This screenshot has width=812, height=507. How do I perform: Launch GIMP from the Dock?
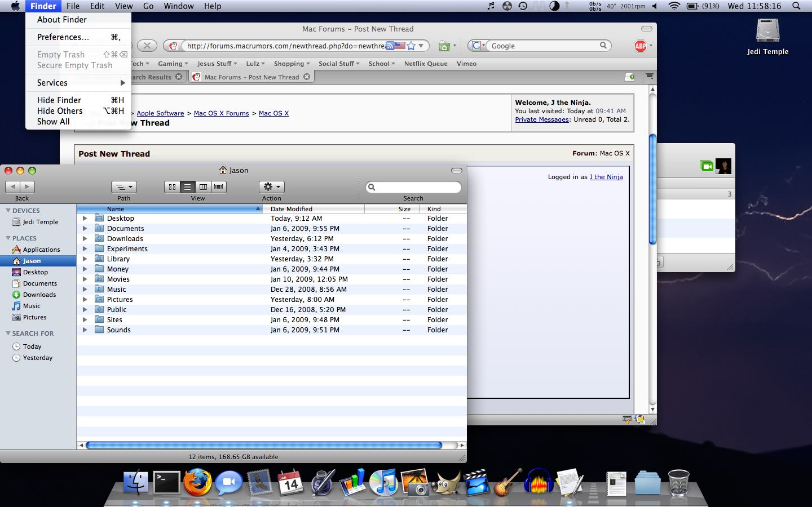[x=446, y=483]
